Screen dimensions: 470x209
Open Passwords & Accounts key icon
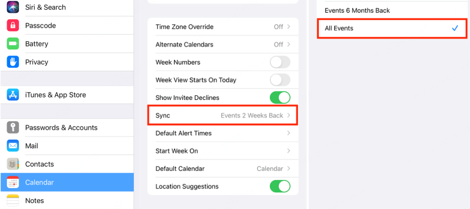coord(13,127)
